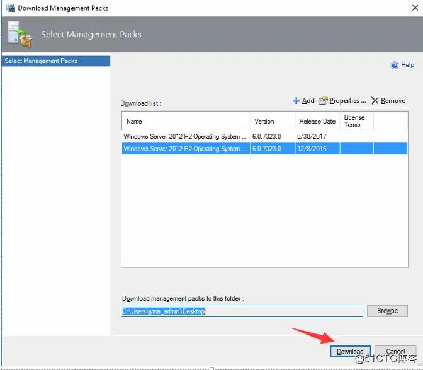Sort list by Name column header
Image resolution: width=423 pixels, height=370 pixels.
point(186,121)
